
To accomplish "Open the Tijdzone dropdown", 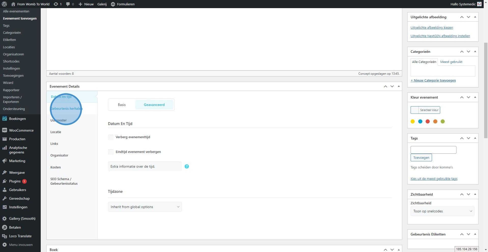I will point(145,207).
